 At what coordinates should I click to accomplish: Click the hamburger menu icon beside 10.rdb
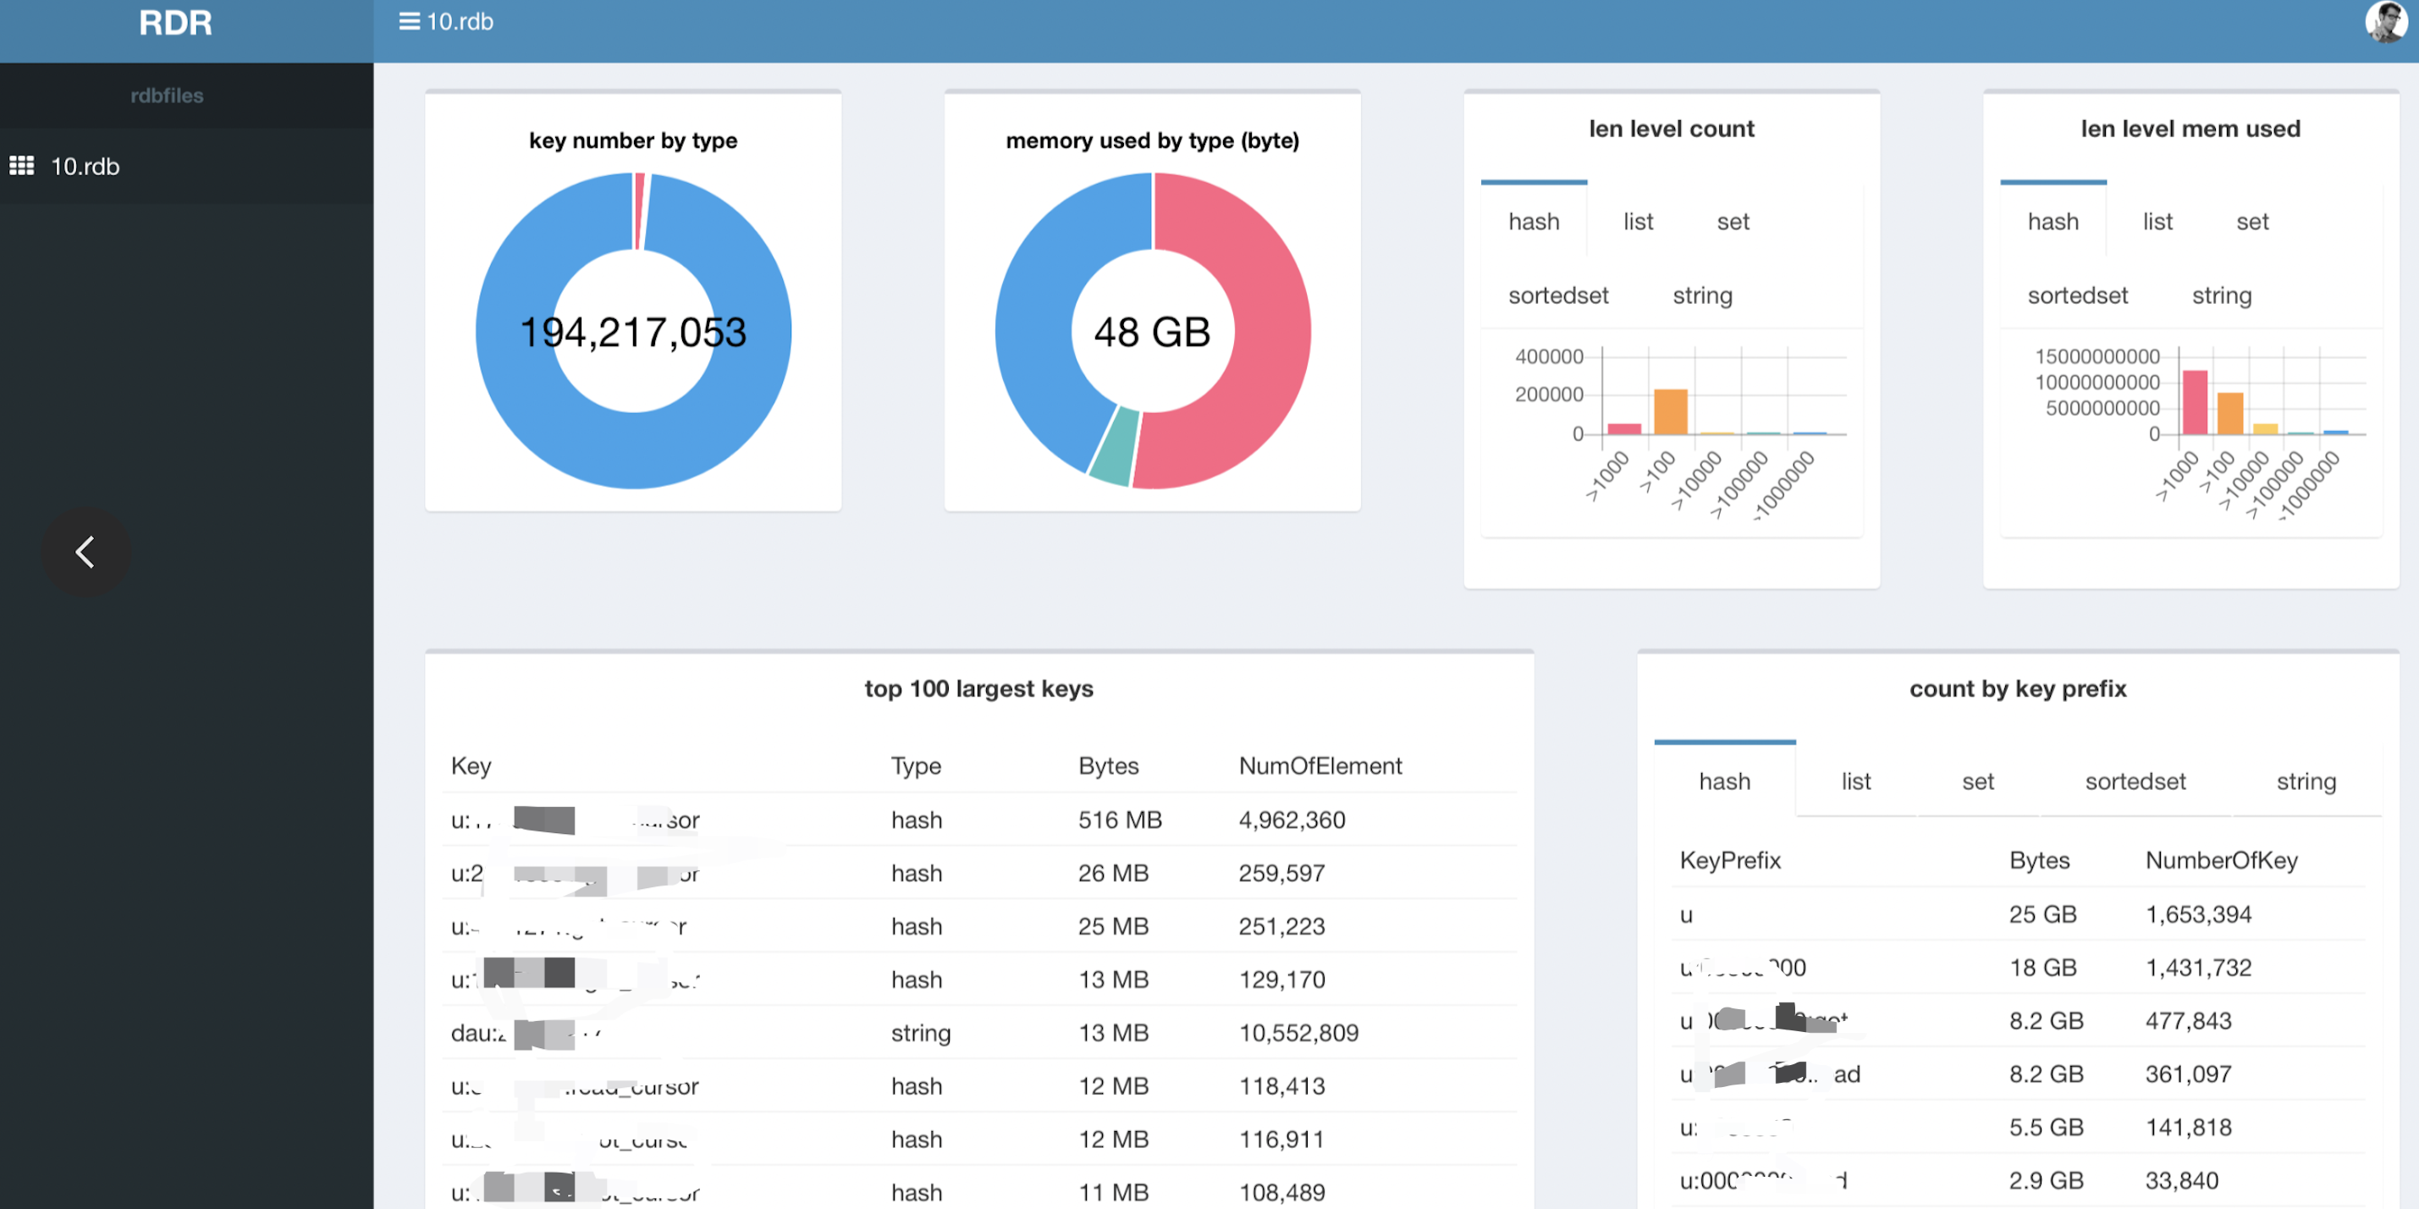409,20
